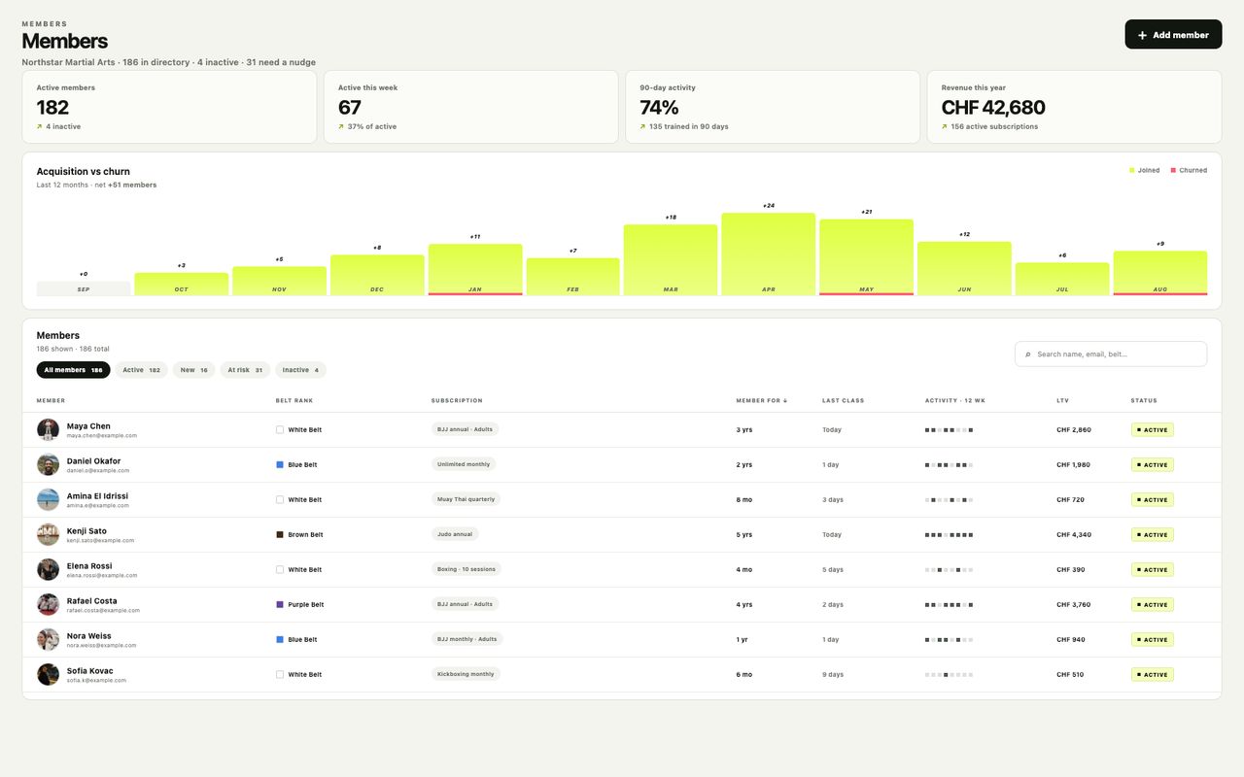Click Kenji Sato's avatar

click(x=48, y=534)
